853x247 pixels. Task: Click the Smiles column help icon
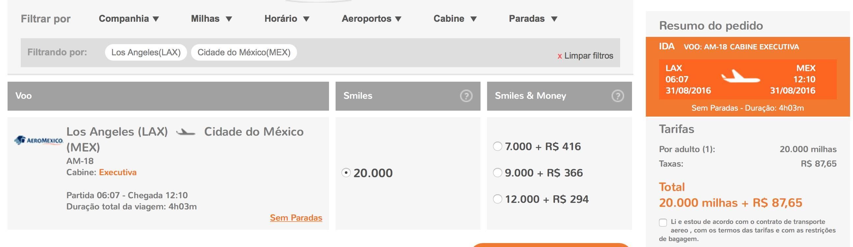[x=466, y=96]
